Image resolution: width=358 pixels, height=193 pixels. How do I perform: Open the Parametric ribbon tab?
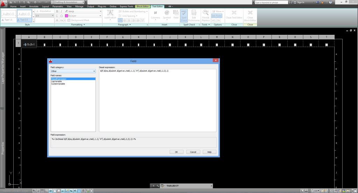coord(58,6)
